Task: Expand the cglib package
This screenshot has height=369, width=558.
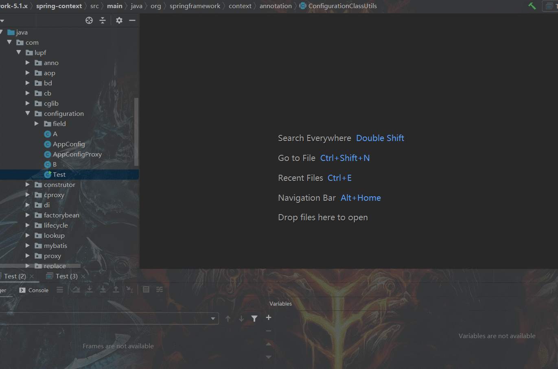Action: 28,103
